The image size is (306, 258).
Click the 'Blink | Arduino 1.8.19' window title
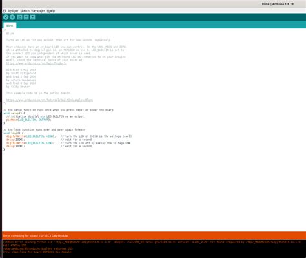point(278,4)
